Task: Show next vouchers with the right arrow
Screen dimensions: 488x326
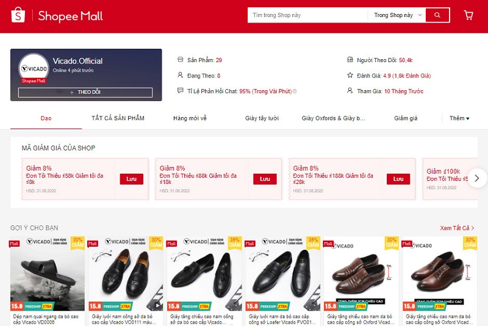Action: pyautogui.click(x=477, y=178)
